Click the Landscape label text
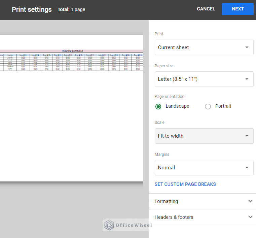The image size is (256, 238). coord(177,106)
